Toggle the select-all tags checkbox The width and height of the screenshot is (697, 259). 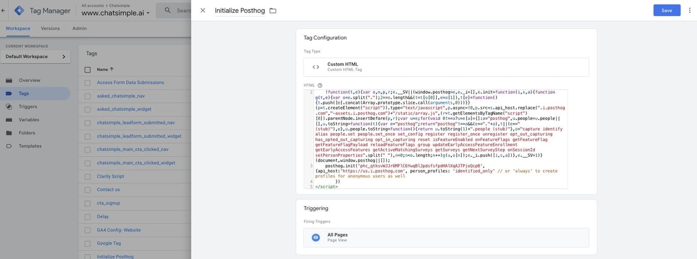tap(87, 69)
